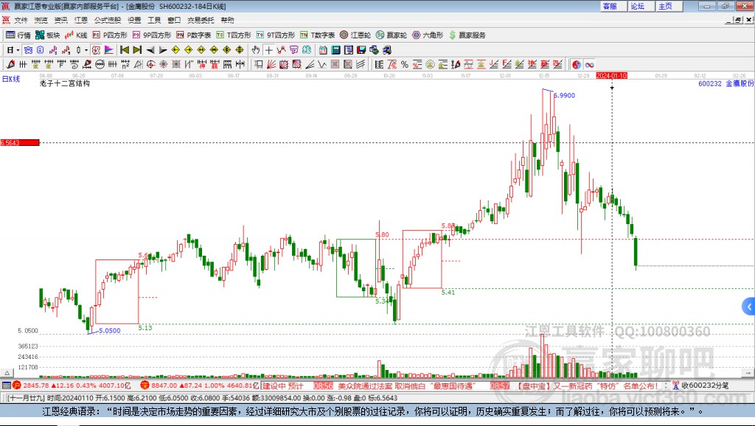This screenshot has width=755, height=426.
Task: Click the 6.9900 peak price label
Action: click(564, 95)
